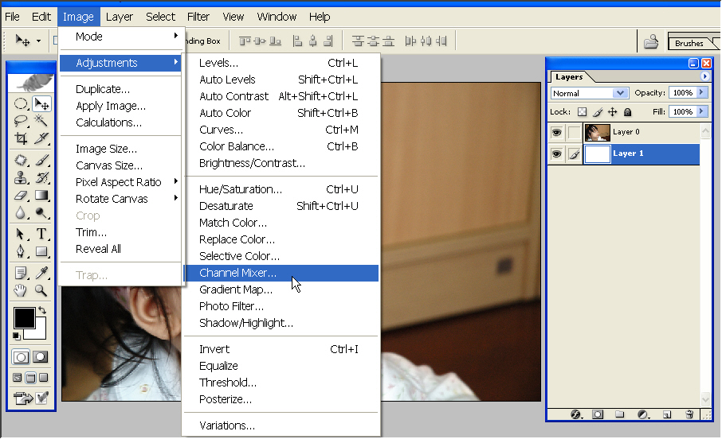
Task: Select the Dodge tool
Action: pos(42,213)
